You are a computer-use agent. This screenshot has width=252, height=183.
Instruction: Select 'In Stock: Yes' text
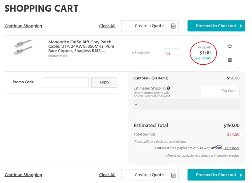coord(140,53)
